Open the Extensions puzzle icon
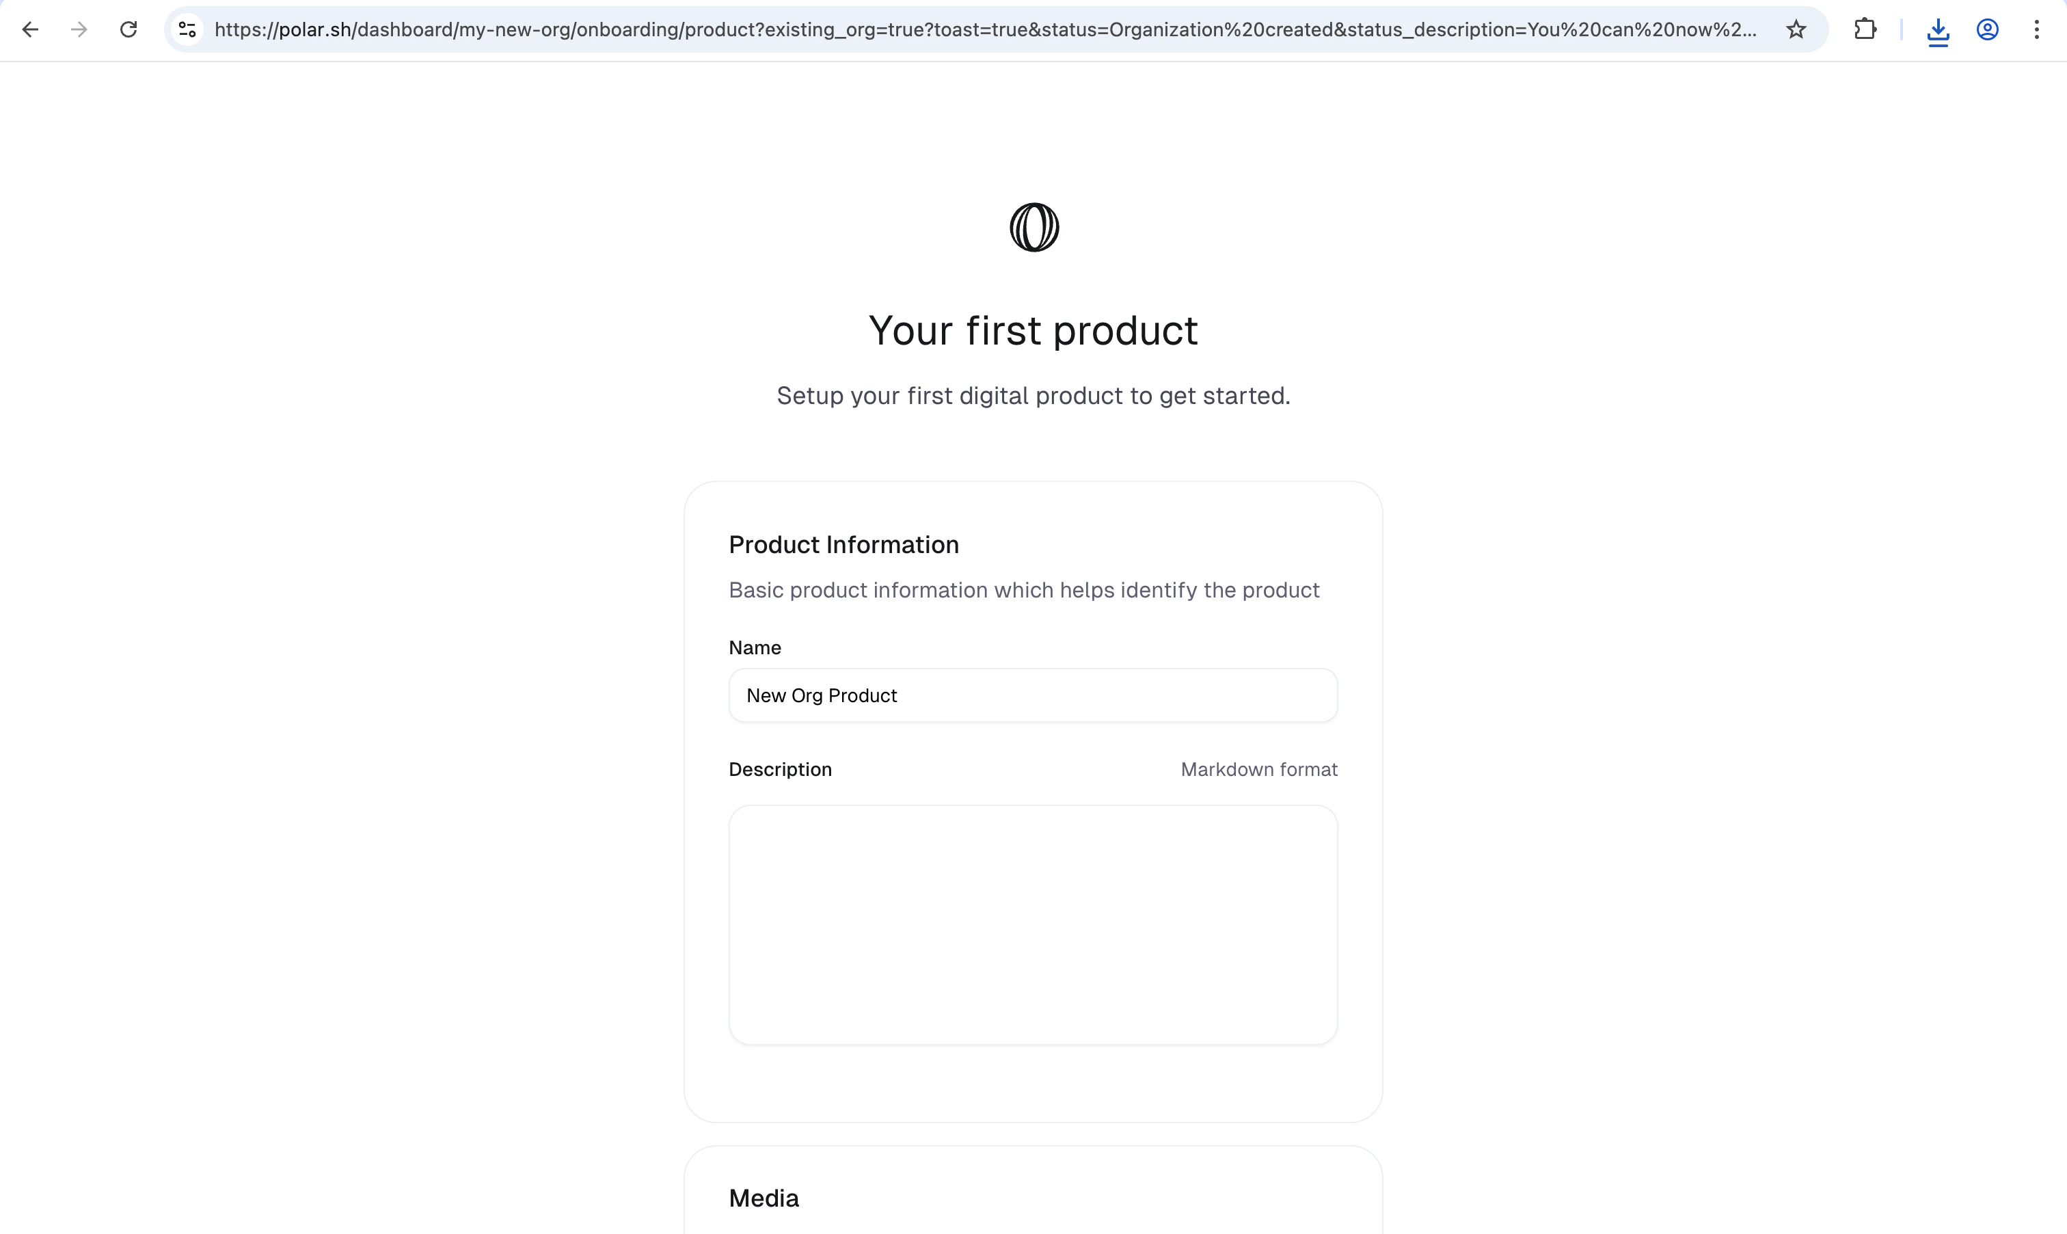 [1865, 30]
